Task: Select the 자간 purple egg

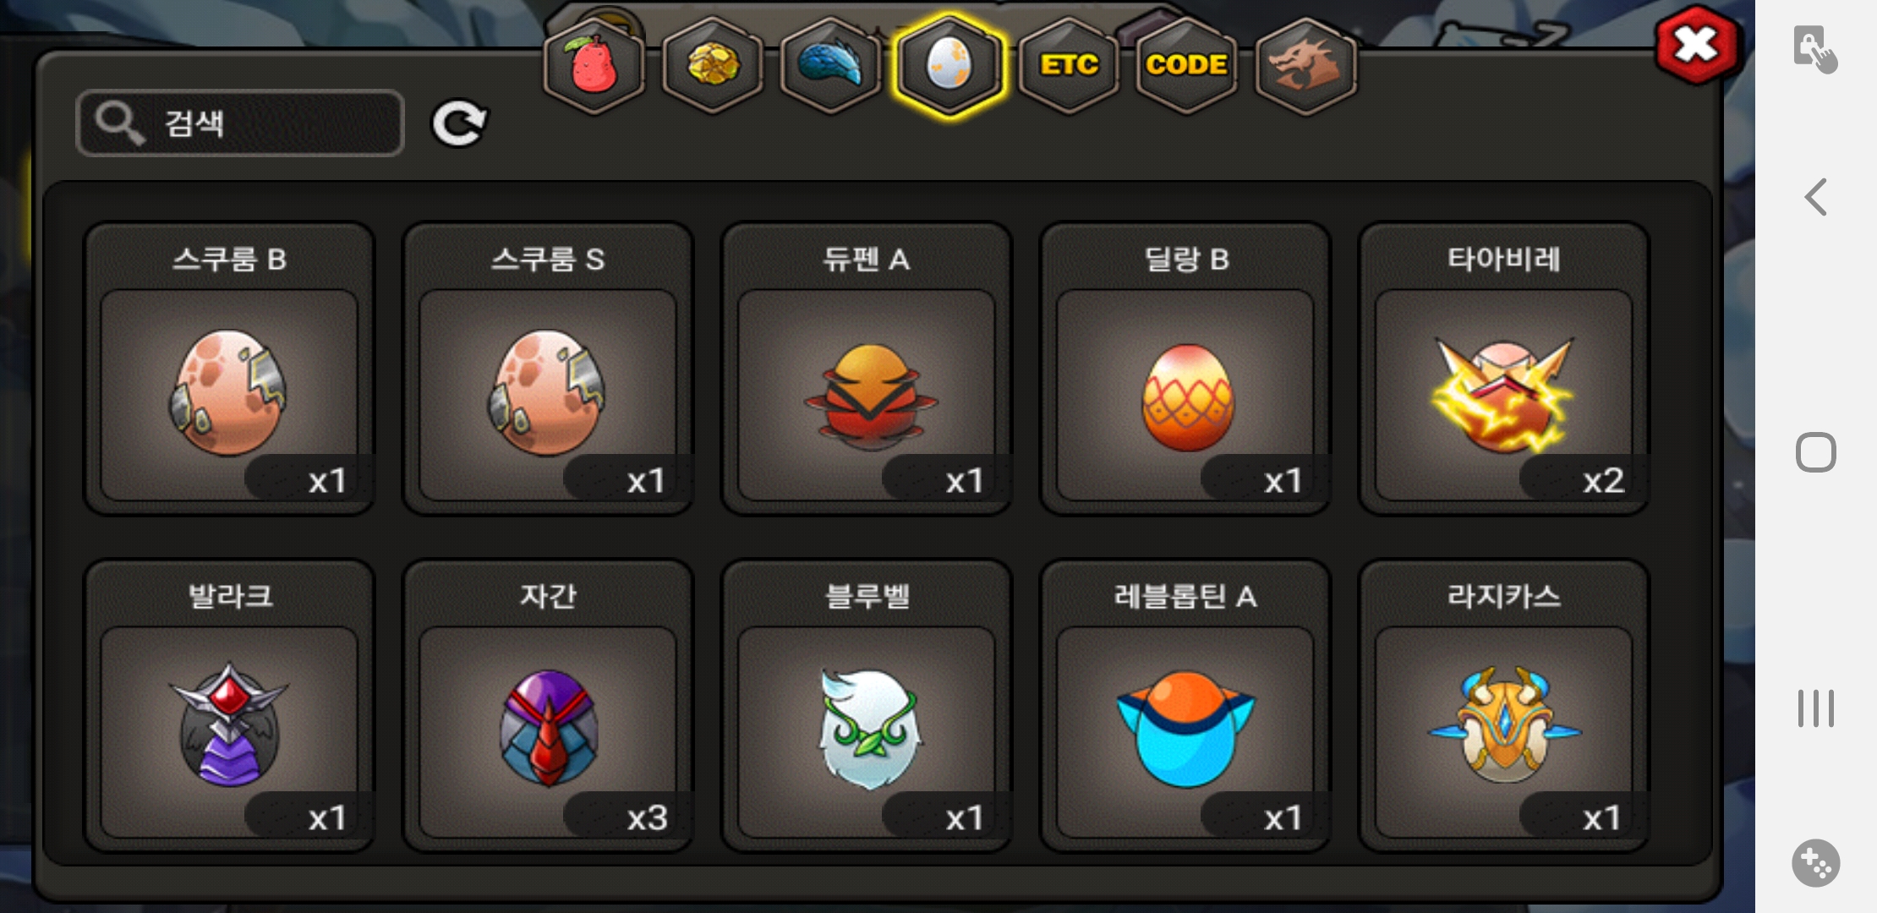Action: 548,706
